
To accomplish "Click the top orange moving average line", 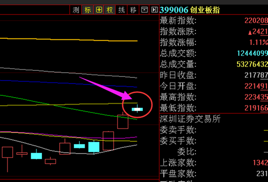I will tap(68, 39).
